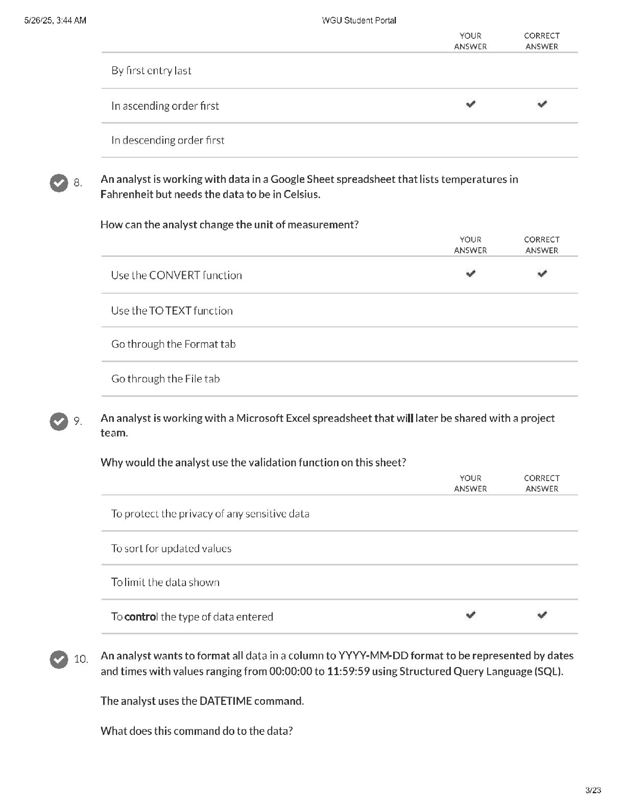Click the WGU Student Portal page title
Viewport: 625px width, 809px height.
pyautogui.click(x=359, y=20)
